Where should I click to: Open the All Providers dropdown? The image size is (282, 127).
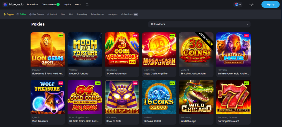(x=199, y=24)
